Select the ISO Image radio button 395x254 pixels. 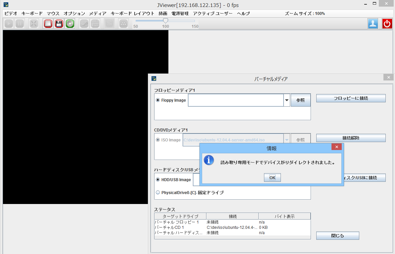158,140
